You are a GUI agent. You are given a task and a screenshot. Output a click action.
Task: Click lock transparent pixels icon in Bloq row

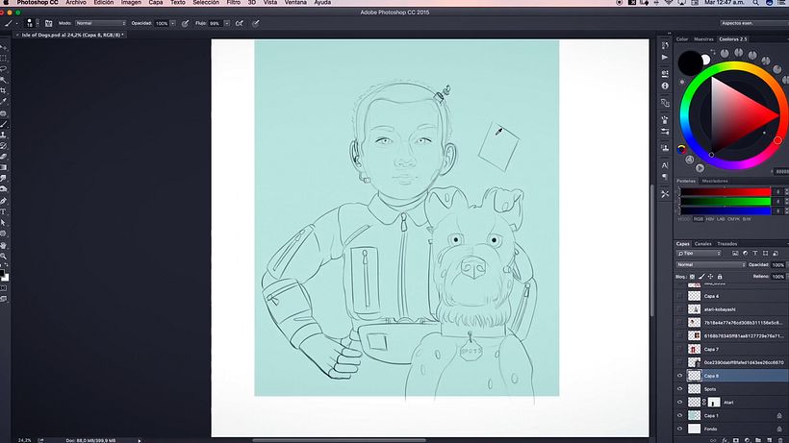click(693, 276)
